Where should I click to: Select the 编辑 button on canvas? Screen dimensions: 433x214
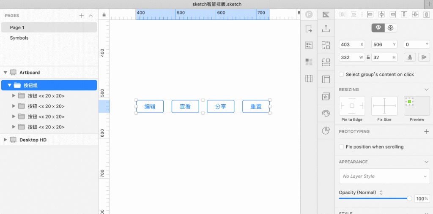point(150,106)
